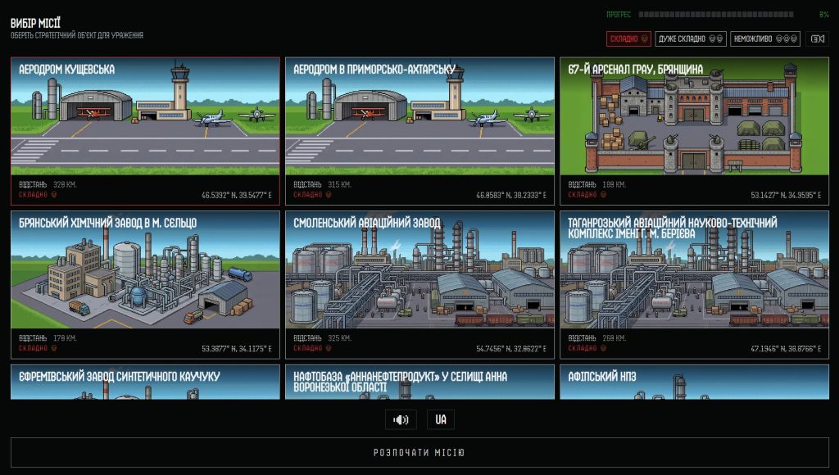The width and height of the screenshot is (839, 475).
Task: Choose the Таганрозький авіаційний комплекс Берієва image
Action: coord(695,269)
